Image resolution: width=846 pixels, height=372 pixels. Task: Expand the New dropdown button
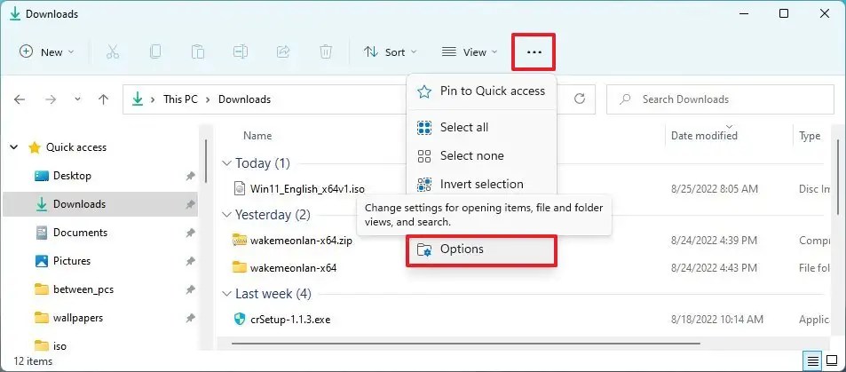(x=47, y=52)
